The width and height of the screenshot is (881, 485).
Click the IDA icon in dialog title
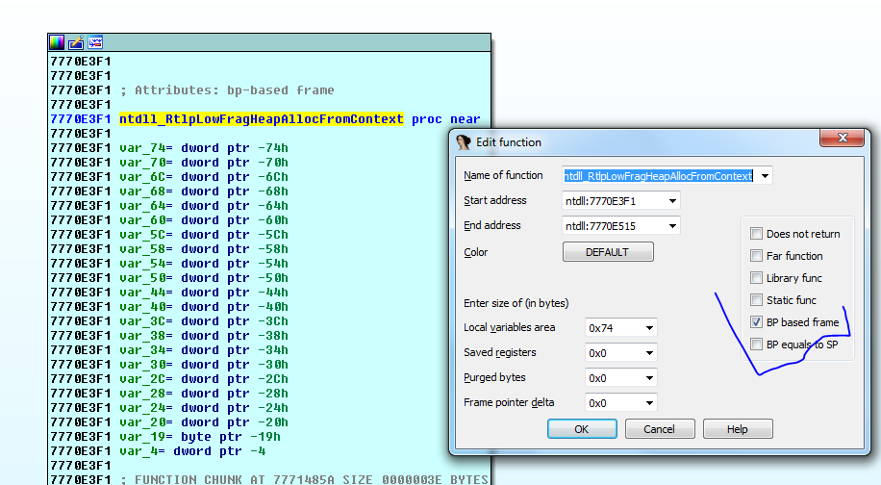coord(464,142)
